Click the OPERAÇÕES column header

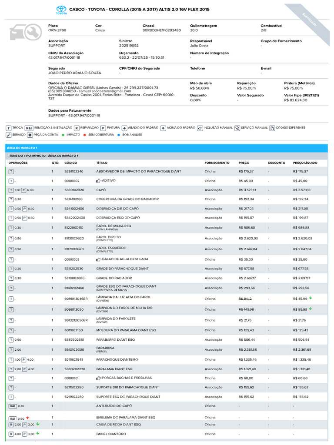(x=18, y=163)
